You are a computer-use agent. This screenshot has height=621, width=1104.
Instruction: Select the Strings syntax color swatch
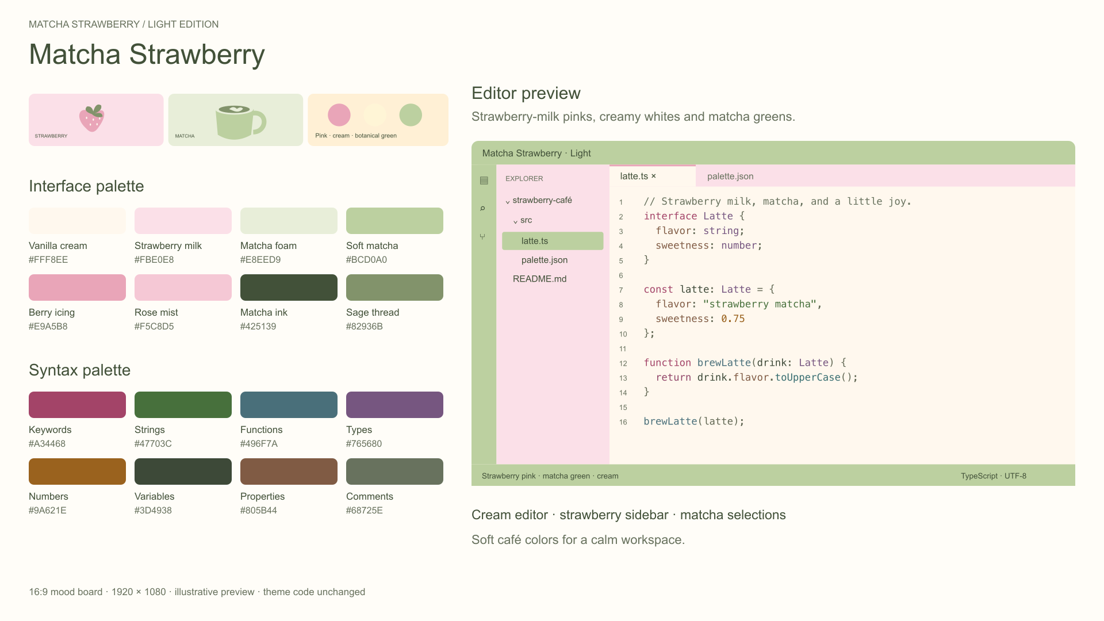click(183, 405)
